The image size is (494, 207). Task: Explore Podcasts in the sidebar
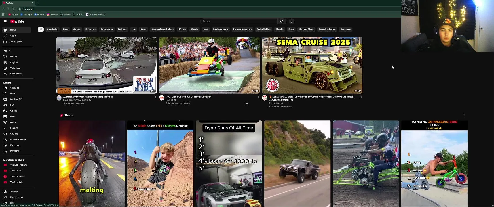pos(17,145)
